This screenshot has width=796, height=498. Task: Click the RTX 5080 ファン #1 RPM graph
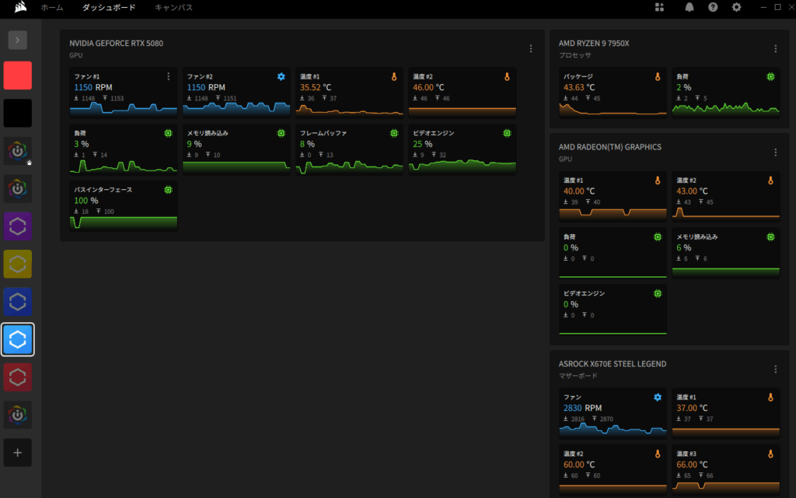point(124,108)
